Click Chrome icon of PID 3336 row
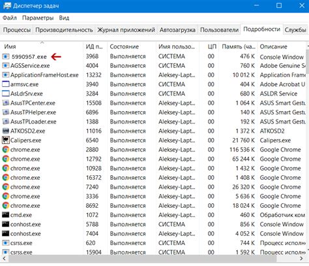The width and height of the screenshot is (309, 266). [6, 196]
